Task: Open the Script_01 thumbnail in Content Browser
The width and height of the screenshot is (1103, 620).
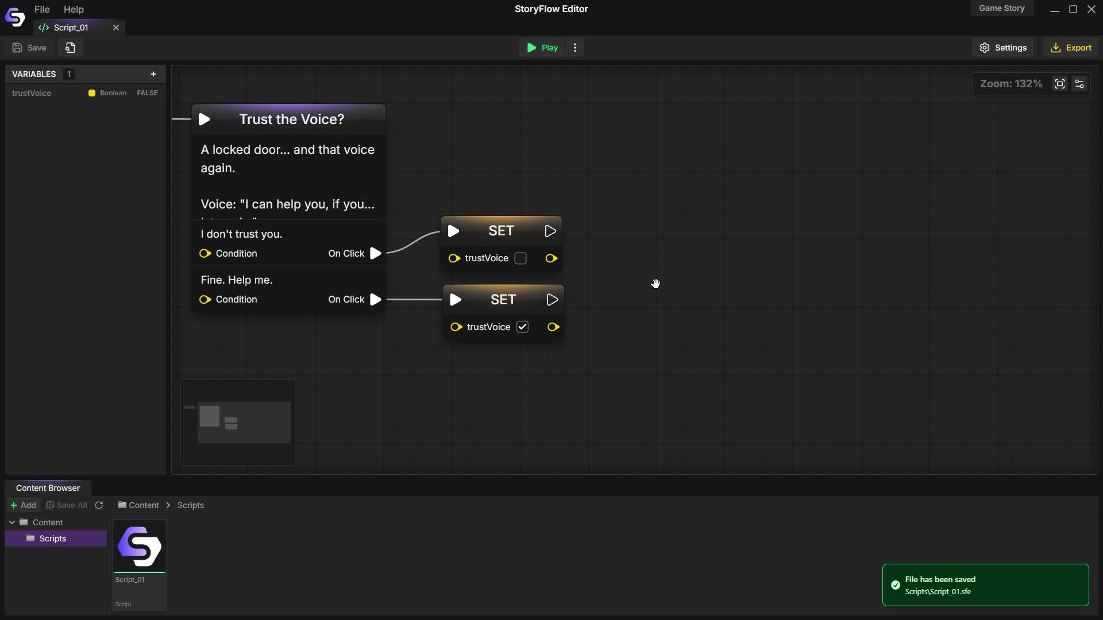Action: click(140, 547)
